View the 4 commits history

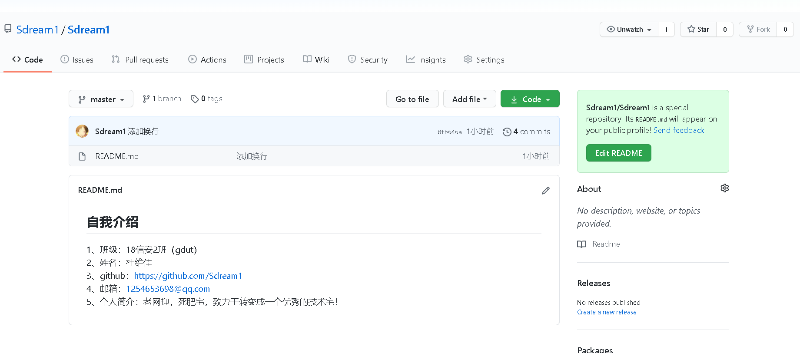(x=526, y=132)
